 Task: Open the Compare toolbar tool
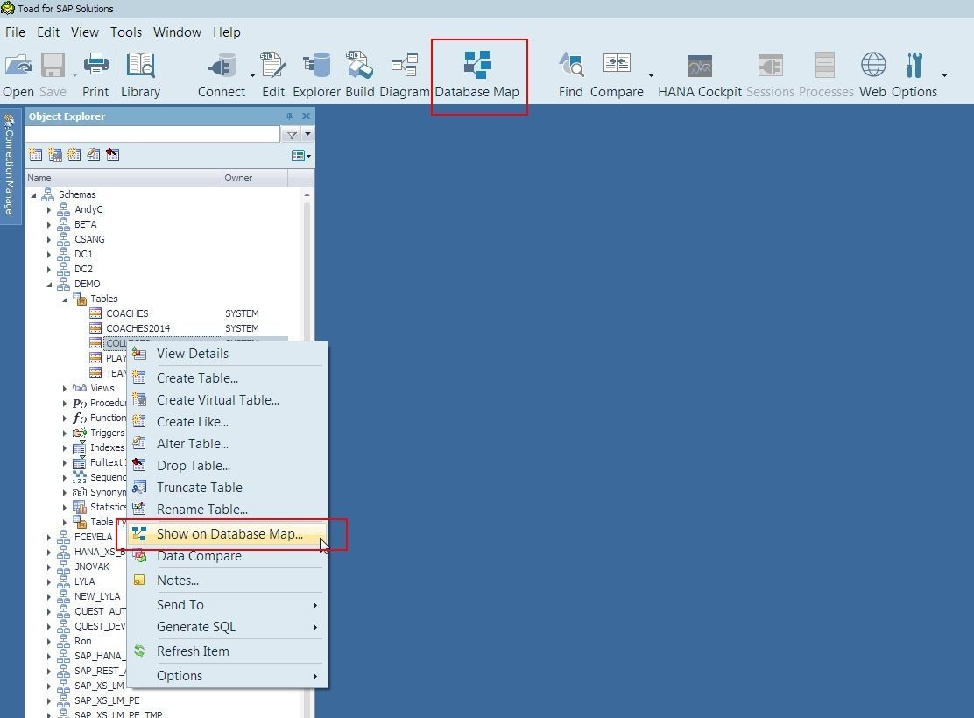pyautogui.click(x=617, y=74)
